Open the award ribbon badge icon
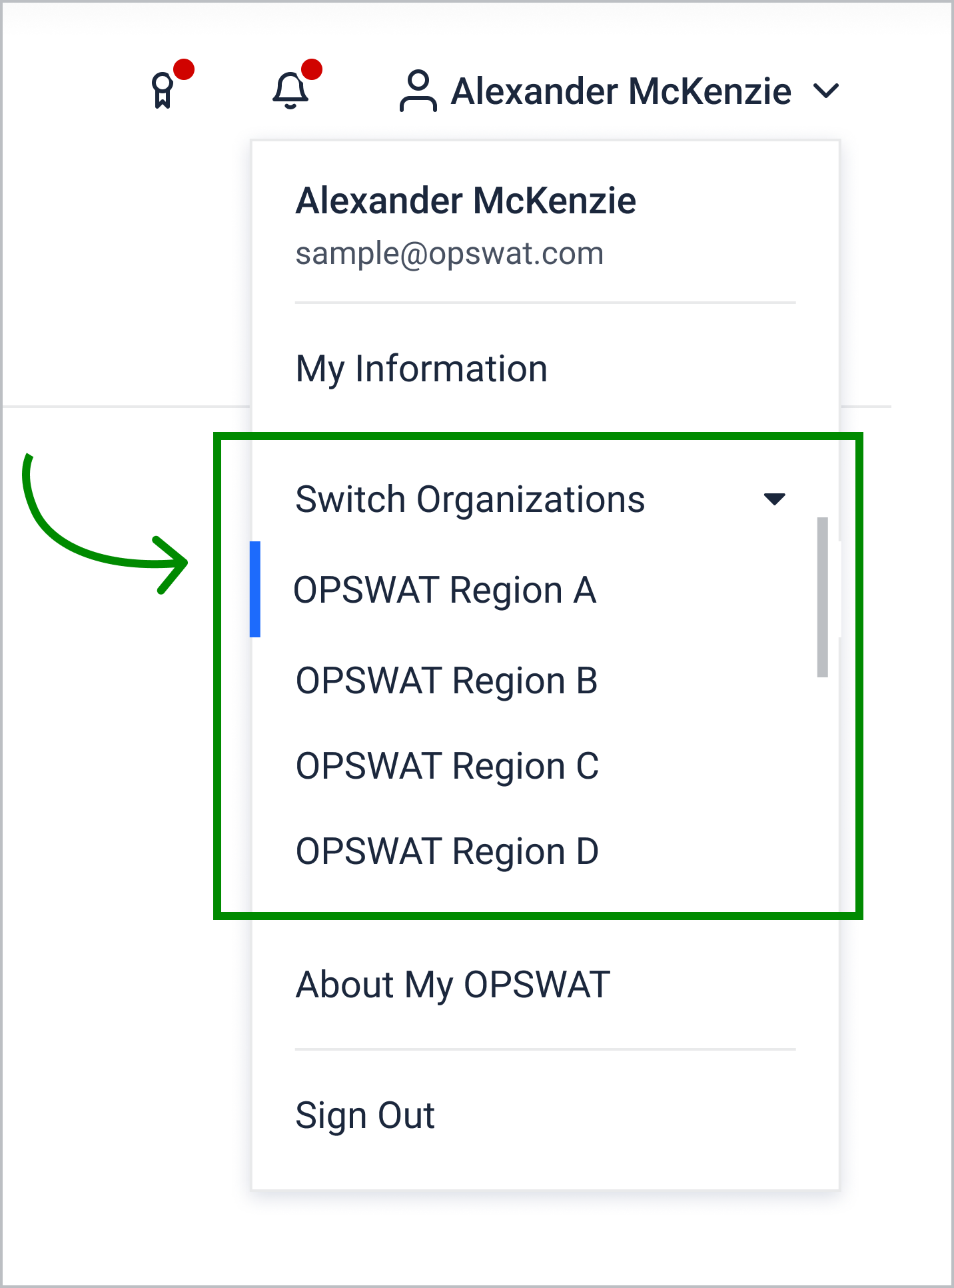This screenshot has width=954, height=1288. (x=163, y=91)
